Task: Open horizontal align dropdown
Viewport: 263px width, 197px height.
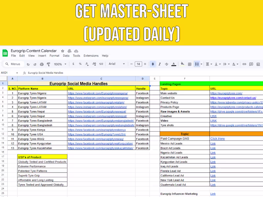Action: pyautogui.click(x=209, y=64)
